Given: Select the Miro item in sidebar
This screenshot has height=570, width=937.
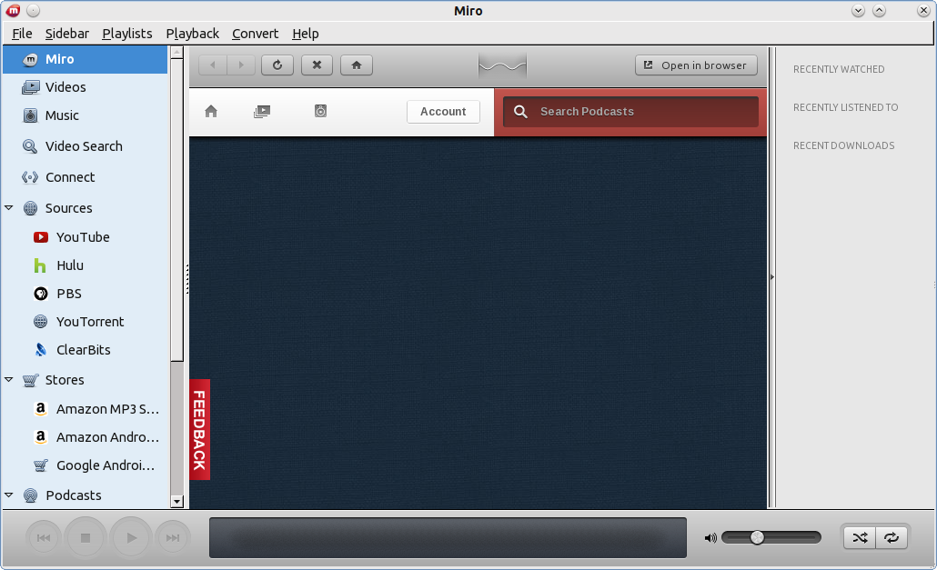Looking at the screenshot, I should point(85,60).
